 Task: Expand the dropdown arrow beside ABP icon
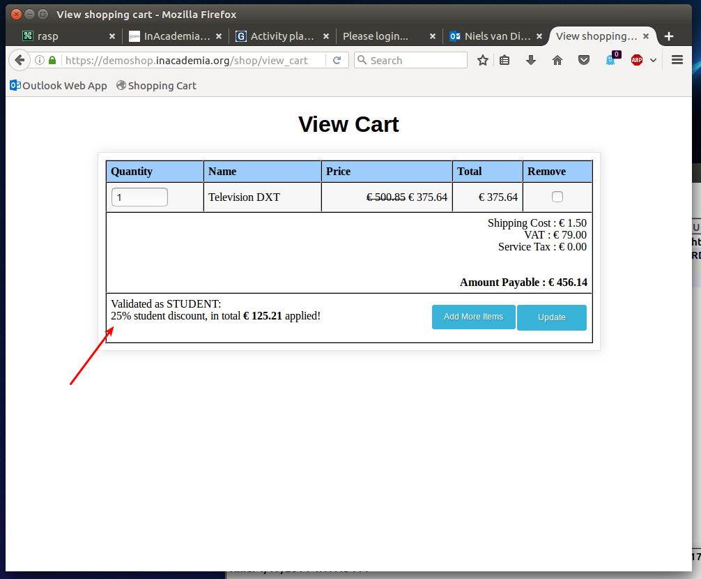click(x=653, y=61)
